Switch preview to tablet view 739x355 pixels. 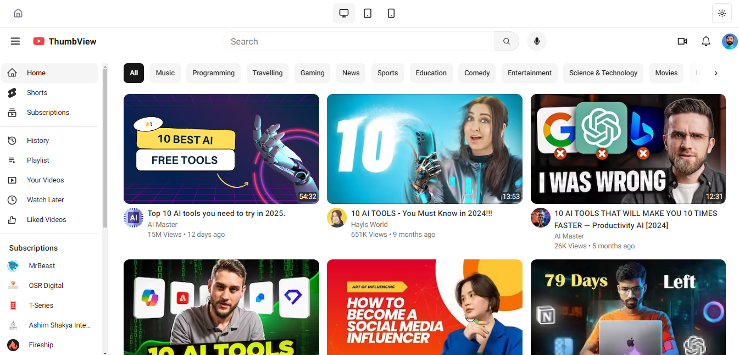[x=368, y=13]
